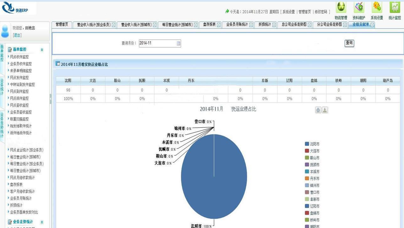The height and width of the screenshot is (228, 404).
Task: Open 网点发件监控 in the sidebar
Action: tap(19, 78)
